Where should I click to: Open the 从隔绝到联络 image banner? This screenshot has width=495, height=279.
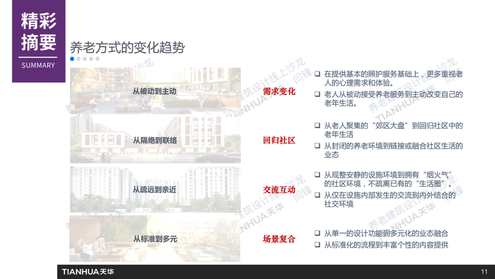coord(155,140)
